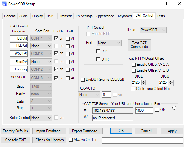This screenshot has width=184, height=147.
Task: Expand the CX-AUTO None dropdown
Action: (89, 94)
